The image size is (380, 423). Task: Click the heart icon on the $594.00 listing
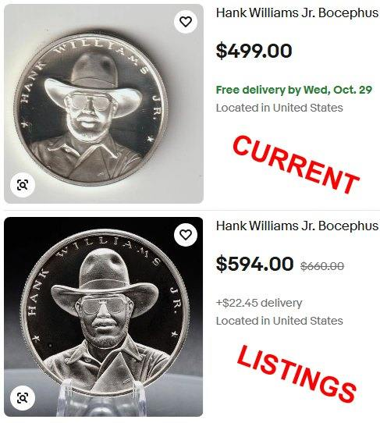186,234
